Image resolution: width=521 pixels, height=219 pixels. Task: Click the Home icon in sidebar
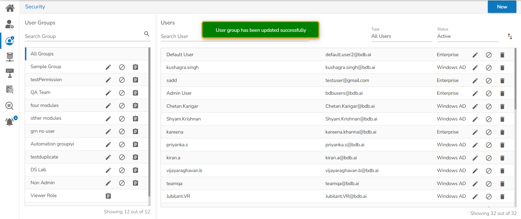click(10, 8)
